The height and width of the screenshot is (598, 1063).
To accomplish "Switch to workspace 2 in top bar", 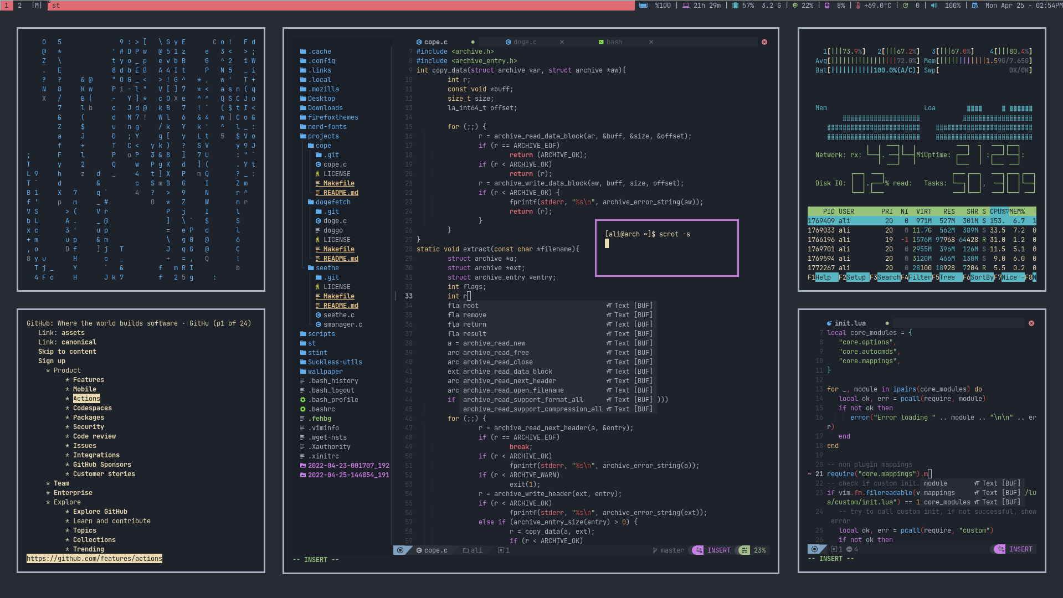I will (20, 6).
